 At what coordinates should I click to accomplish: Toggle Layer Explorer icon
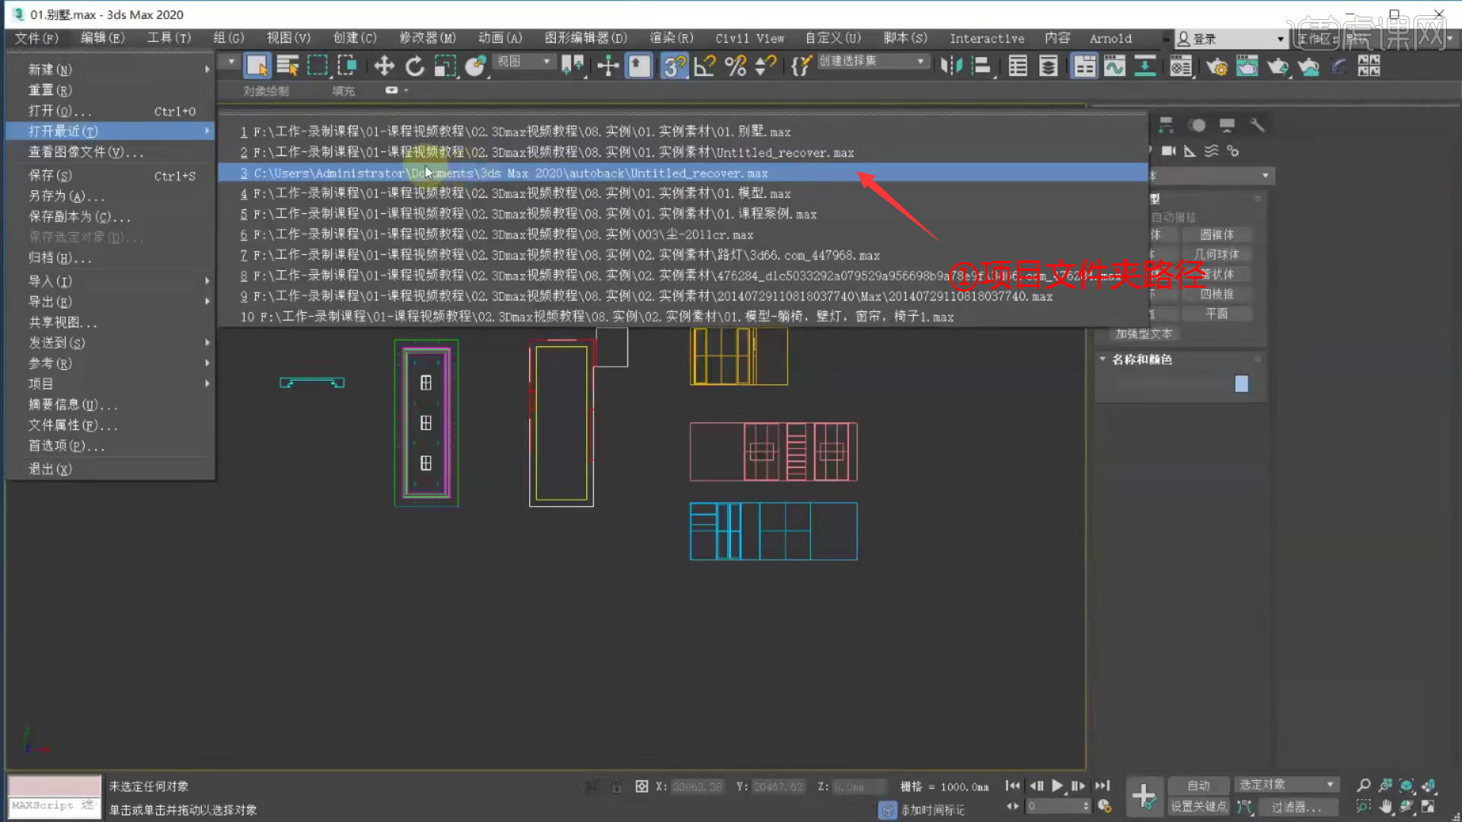[x=1049, y=66]
